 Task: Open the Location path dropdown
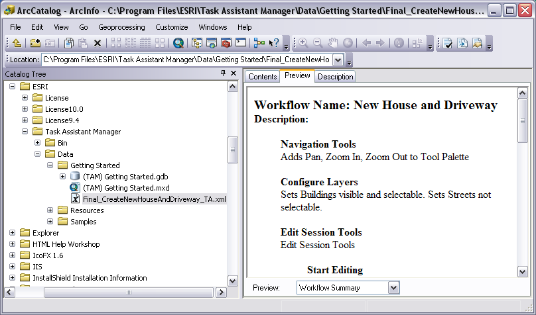pyautogui.click(x=338, y=60)
